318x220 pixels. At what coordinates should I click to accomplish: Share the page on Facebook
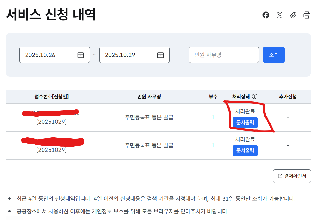[x=266, y=15]
